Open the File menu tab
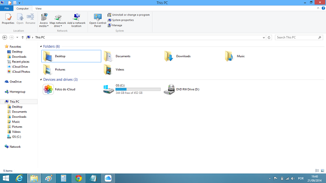This screenshot has width=326, height=183. 7,8
